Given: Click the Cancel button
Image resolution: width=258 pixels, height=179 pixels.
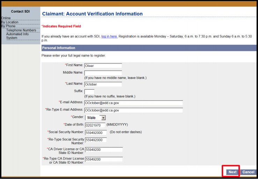Looking at the screenshot, I should point(248,172).
